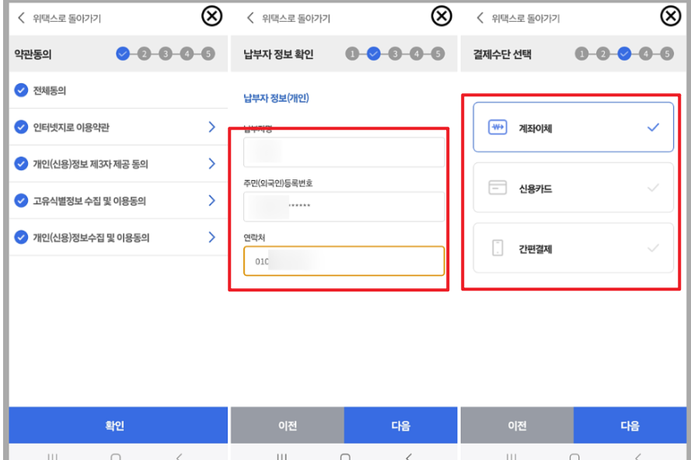691x460 pixels.
Task: Click the 연락처 phone number input field
Action: (340, 260)
